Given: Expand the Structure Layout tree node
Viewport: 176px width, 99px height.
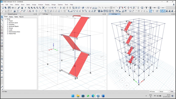Looking at the screenshot, I should coord(8,22).
